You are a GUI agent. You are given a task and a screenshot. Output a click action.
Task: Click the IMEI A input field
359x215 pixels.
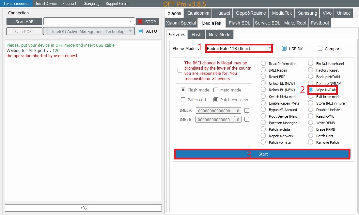click(x=215, y=111)
